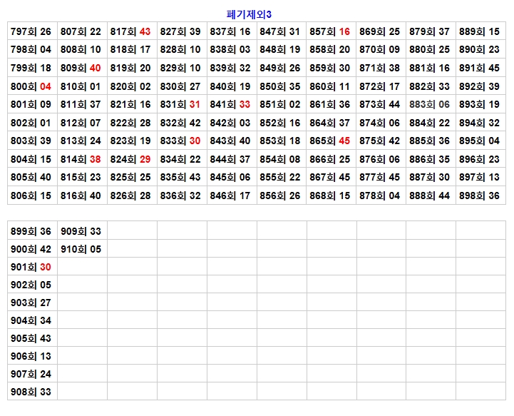
Task: Select the cell for round 797회
Action: pyautogui.click(x=32, y=31)
